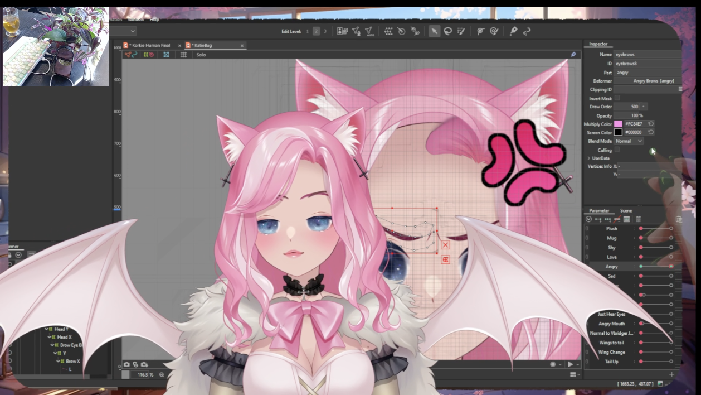Toggle the grid display icon
701x395 pixels.
tap(183, 55)
